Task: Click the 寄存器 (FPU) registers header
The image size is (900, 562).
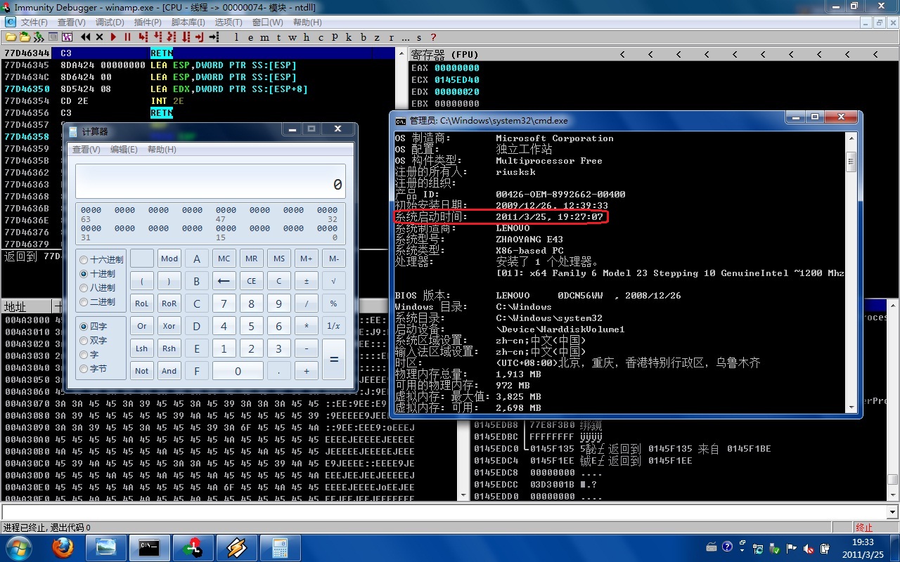Action: pos(444,54)
